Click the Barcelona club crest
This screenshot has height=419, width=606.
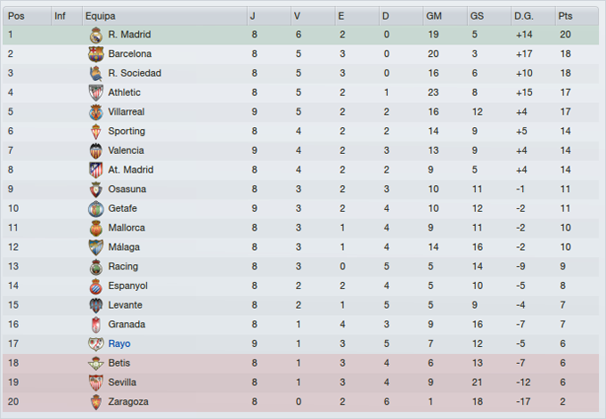(96, 54)
